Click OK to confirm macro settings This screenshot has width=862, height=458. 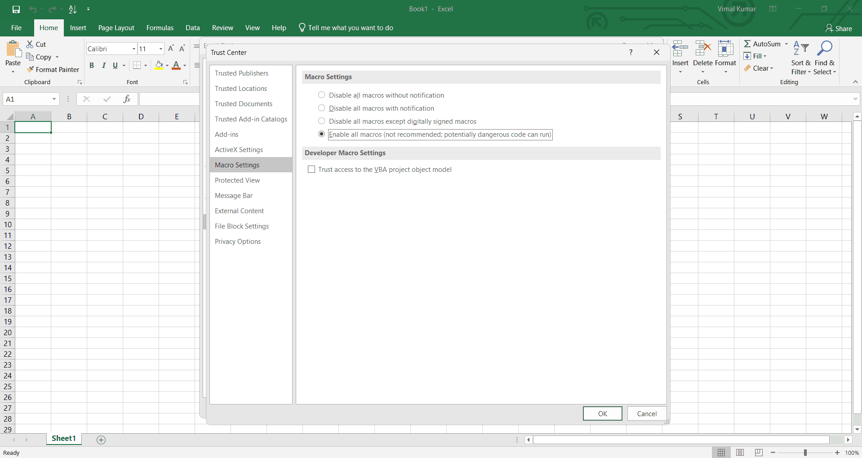click(602, 413)
